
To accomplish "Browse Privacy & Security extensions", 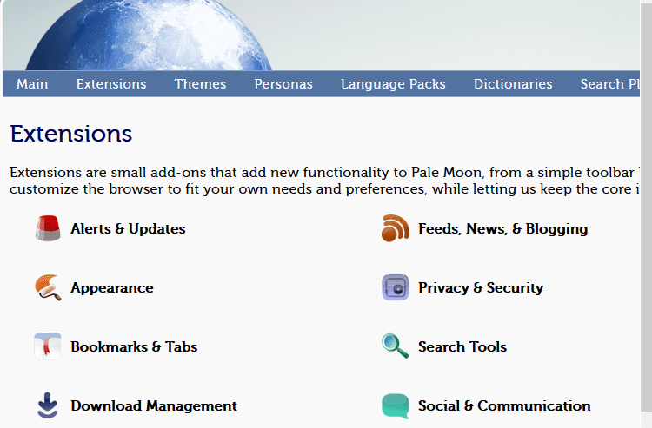I will [481, 287].
